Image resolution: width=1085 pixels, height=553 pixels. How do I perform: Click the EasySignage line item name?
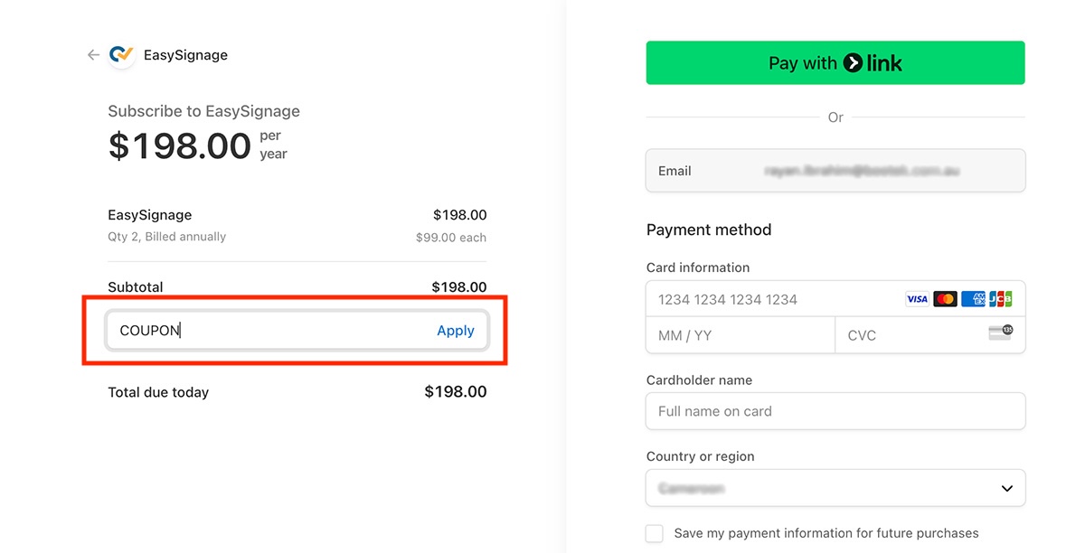pyautogui.click(x=150, y=215)
